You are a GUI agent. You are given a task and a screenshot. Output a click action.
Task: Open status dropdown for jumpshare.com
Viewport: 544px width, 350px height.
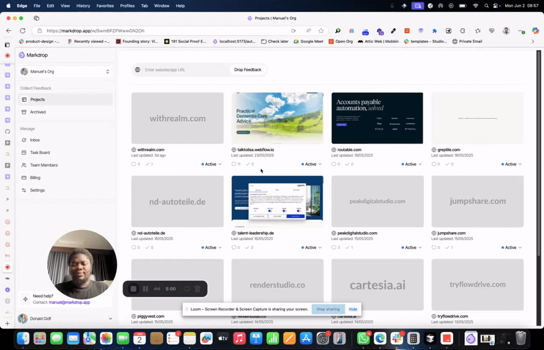pyautogui.click(x=512, y=248)
